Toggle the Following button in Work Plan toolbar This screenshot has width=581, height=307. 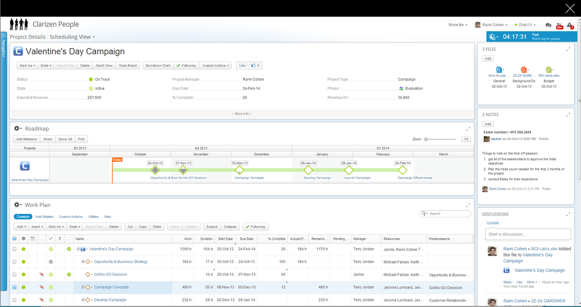tap(256, 227)
